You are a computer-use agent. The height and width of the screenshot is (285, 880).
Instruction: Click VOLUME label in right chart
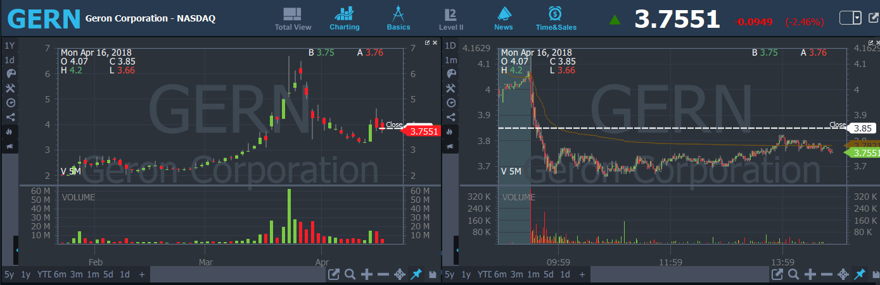click(x=520, y=197)
